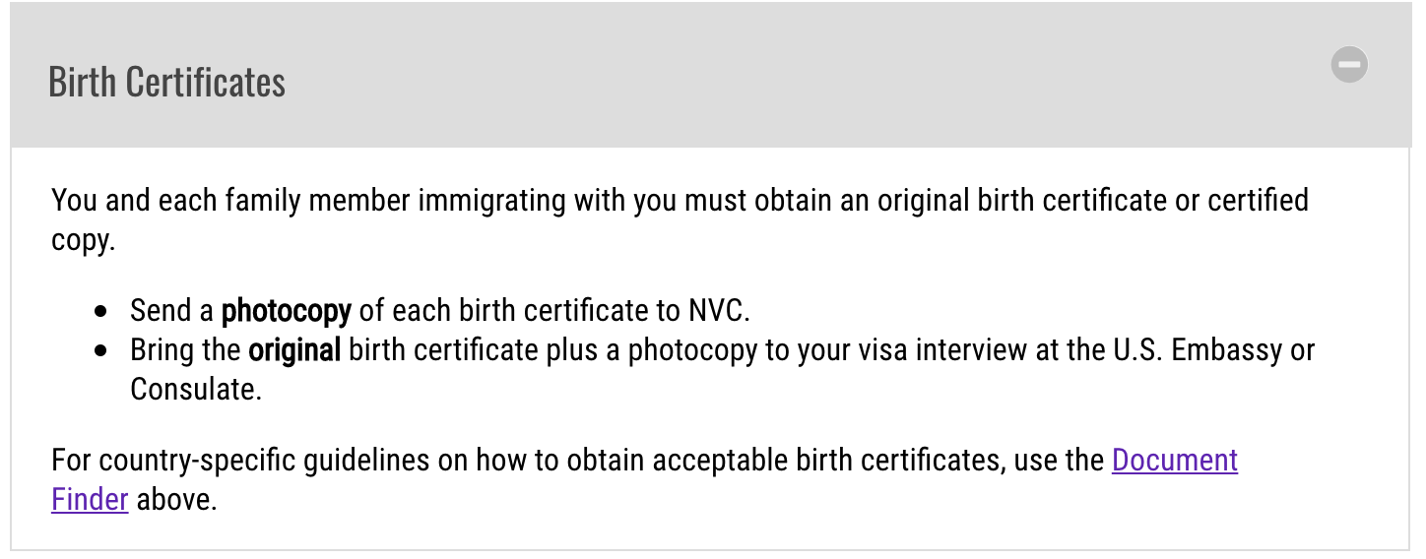Click the bullet marker before "Bring the original"
Viewport: 1426px width, 559px height.
[101, 351]
